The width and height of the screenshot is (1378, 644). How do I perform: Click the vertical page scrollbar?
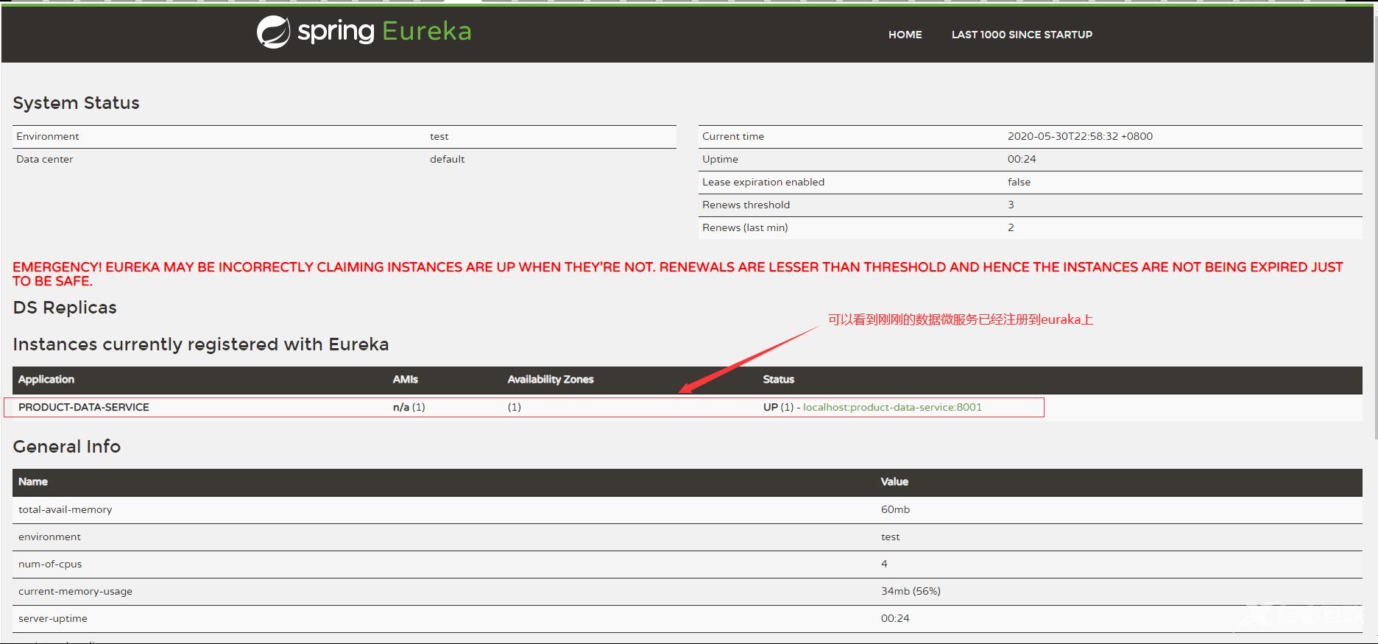(x=1374, y=221)
